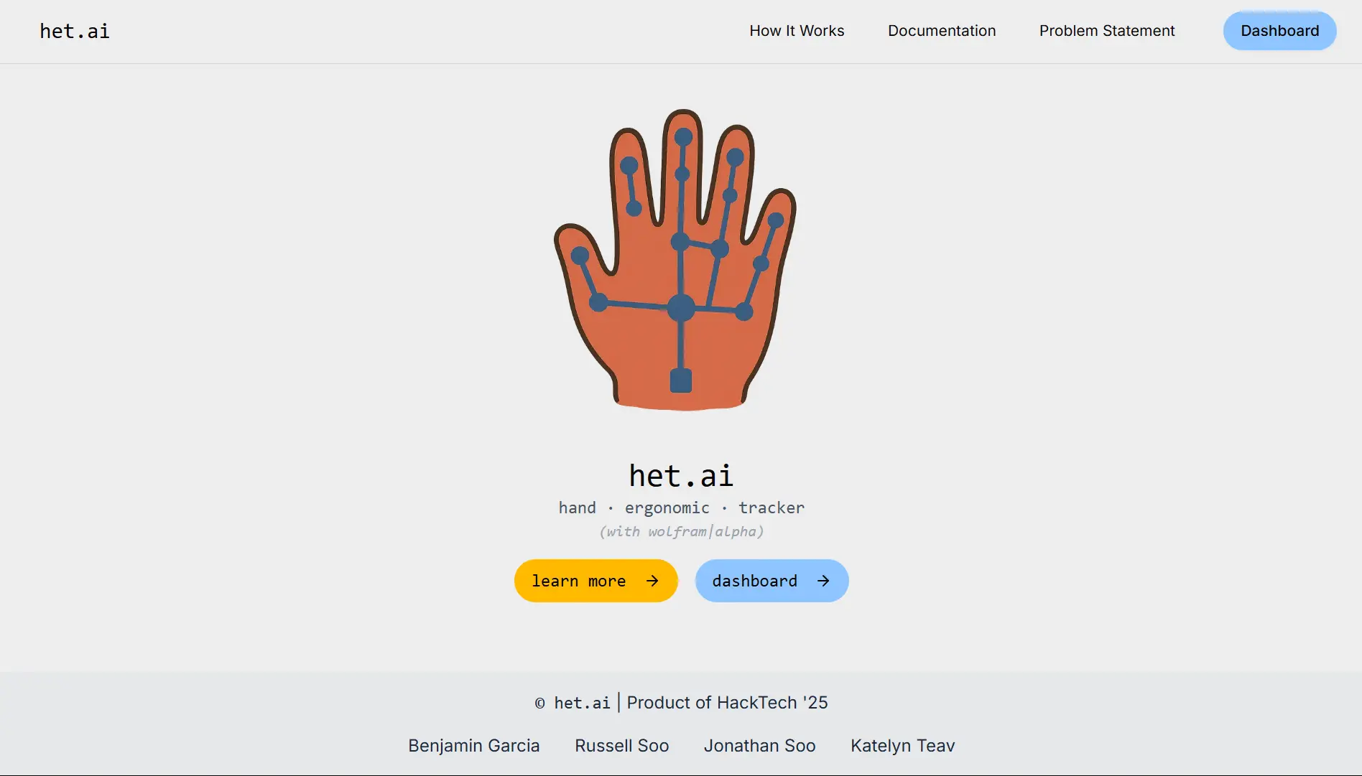Click the copyright symbol in the footer
The width and height of the screenshot is (1362, 776).
[539, 703]
